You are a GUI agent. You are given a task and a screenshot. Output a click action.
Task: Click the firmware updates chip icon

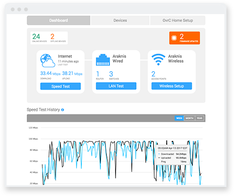[x=174, y=38]
